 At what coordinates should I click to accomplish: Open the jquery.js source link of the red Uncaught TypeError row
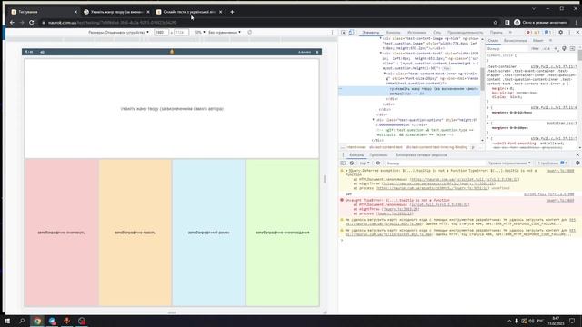pos(560,200)
